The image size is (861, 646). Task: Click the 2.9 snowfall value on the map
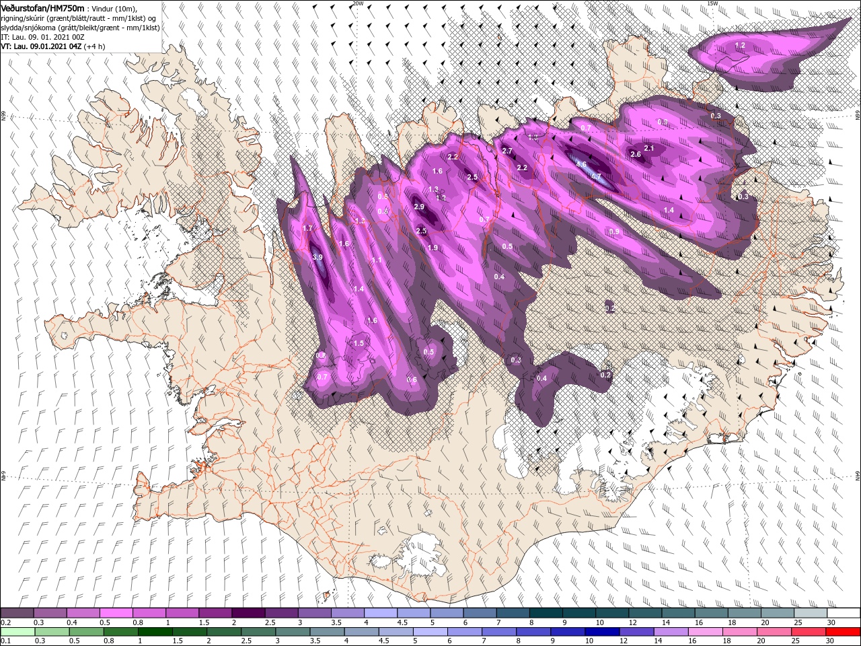[419, 207]
